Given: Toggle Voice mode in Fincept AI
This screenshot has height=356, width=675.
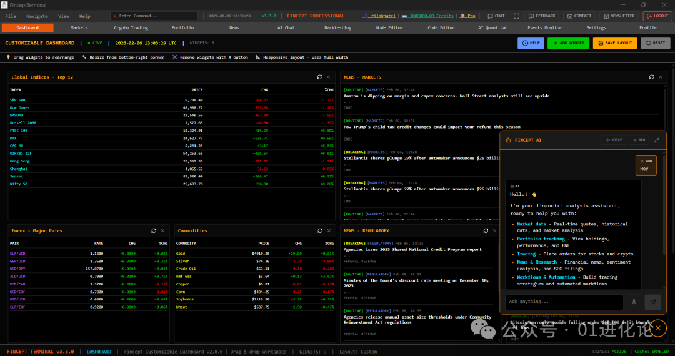Looking at the screenshot, I should [x=613, y=140].
